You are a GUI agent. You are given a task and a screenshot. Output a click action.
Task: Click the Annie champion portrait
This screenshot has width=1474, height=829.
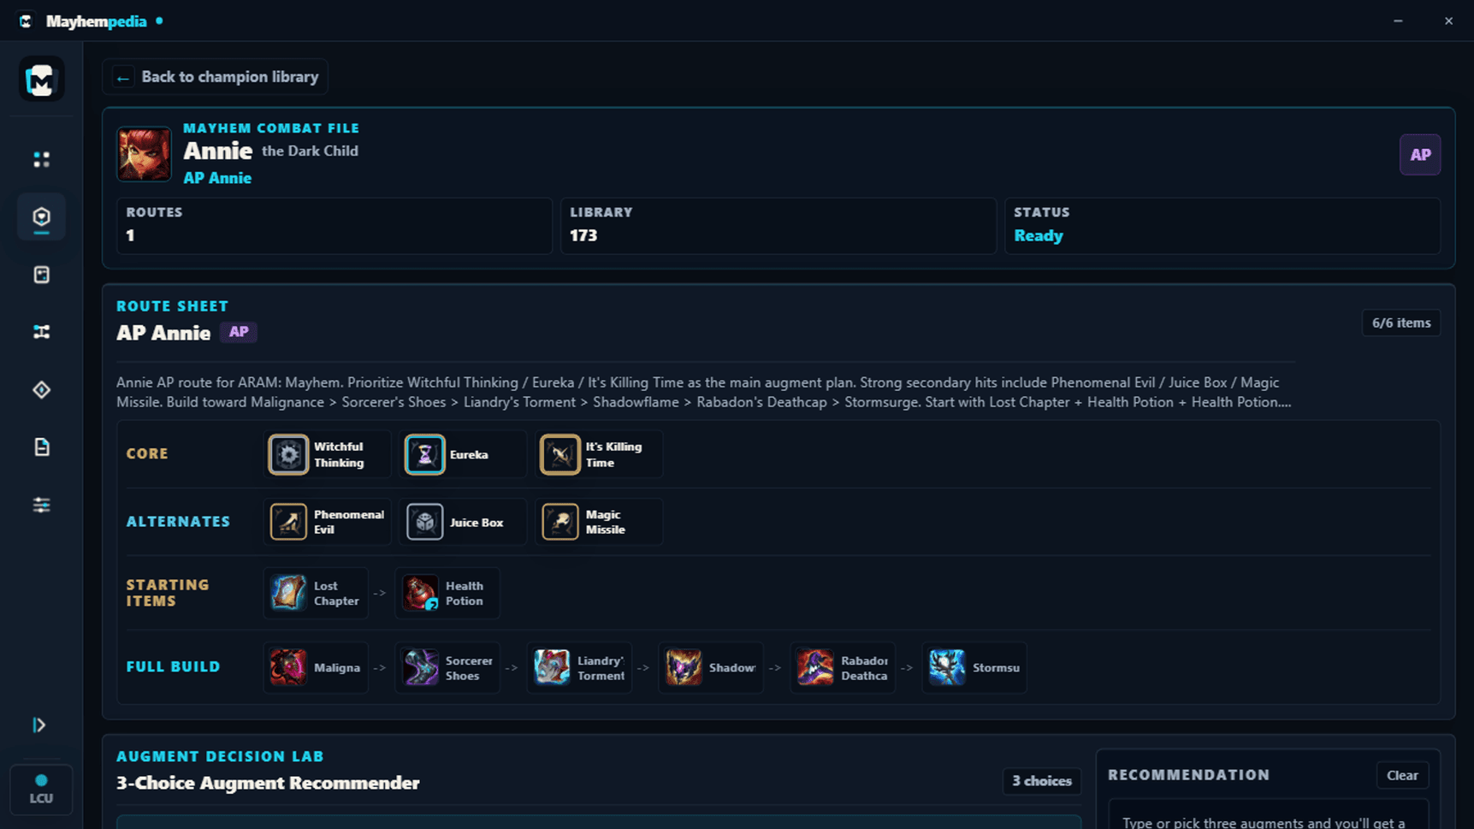(144, 154)
